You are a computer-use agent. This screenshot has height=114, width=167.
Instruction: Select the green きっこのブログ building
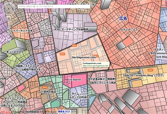14,46
